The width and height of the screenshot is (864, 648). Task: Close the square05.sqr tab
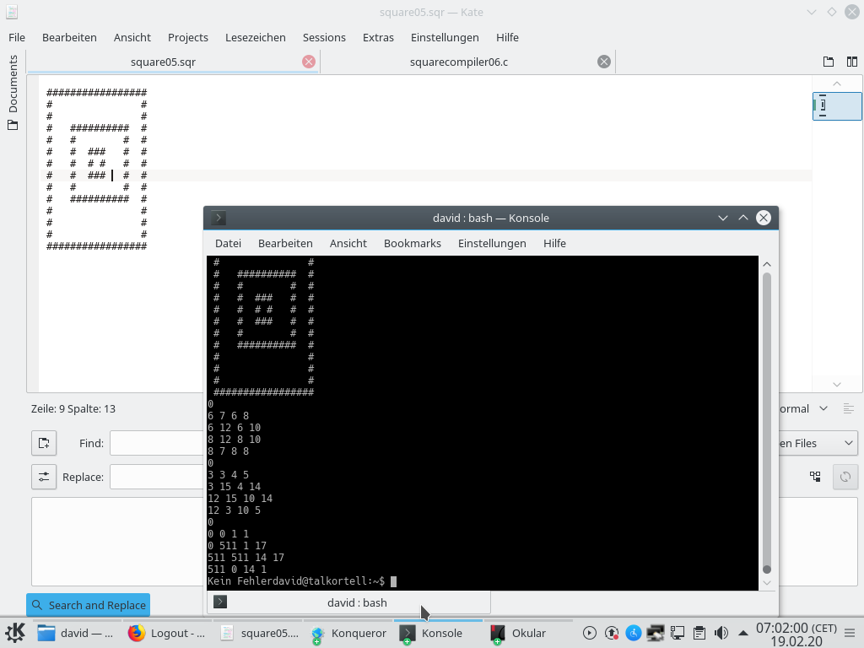[309, 62]
